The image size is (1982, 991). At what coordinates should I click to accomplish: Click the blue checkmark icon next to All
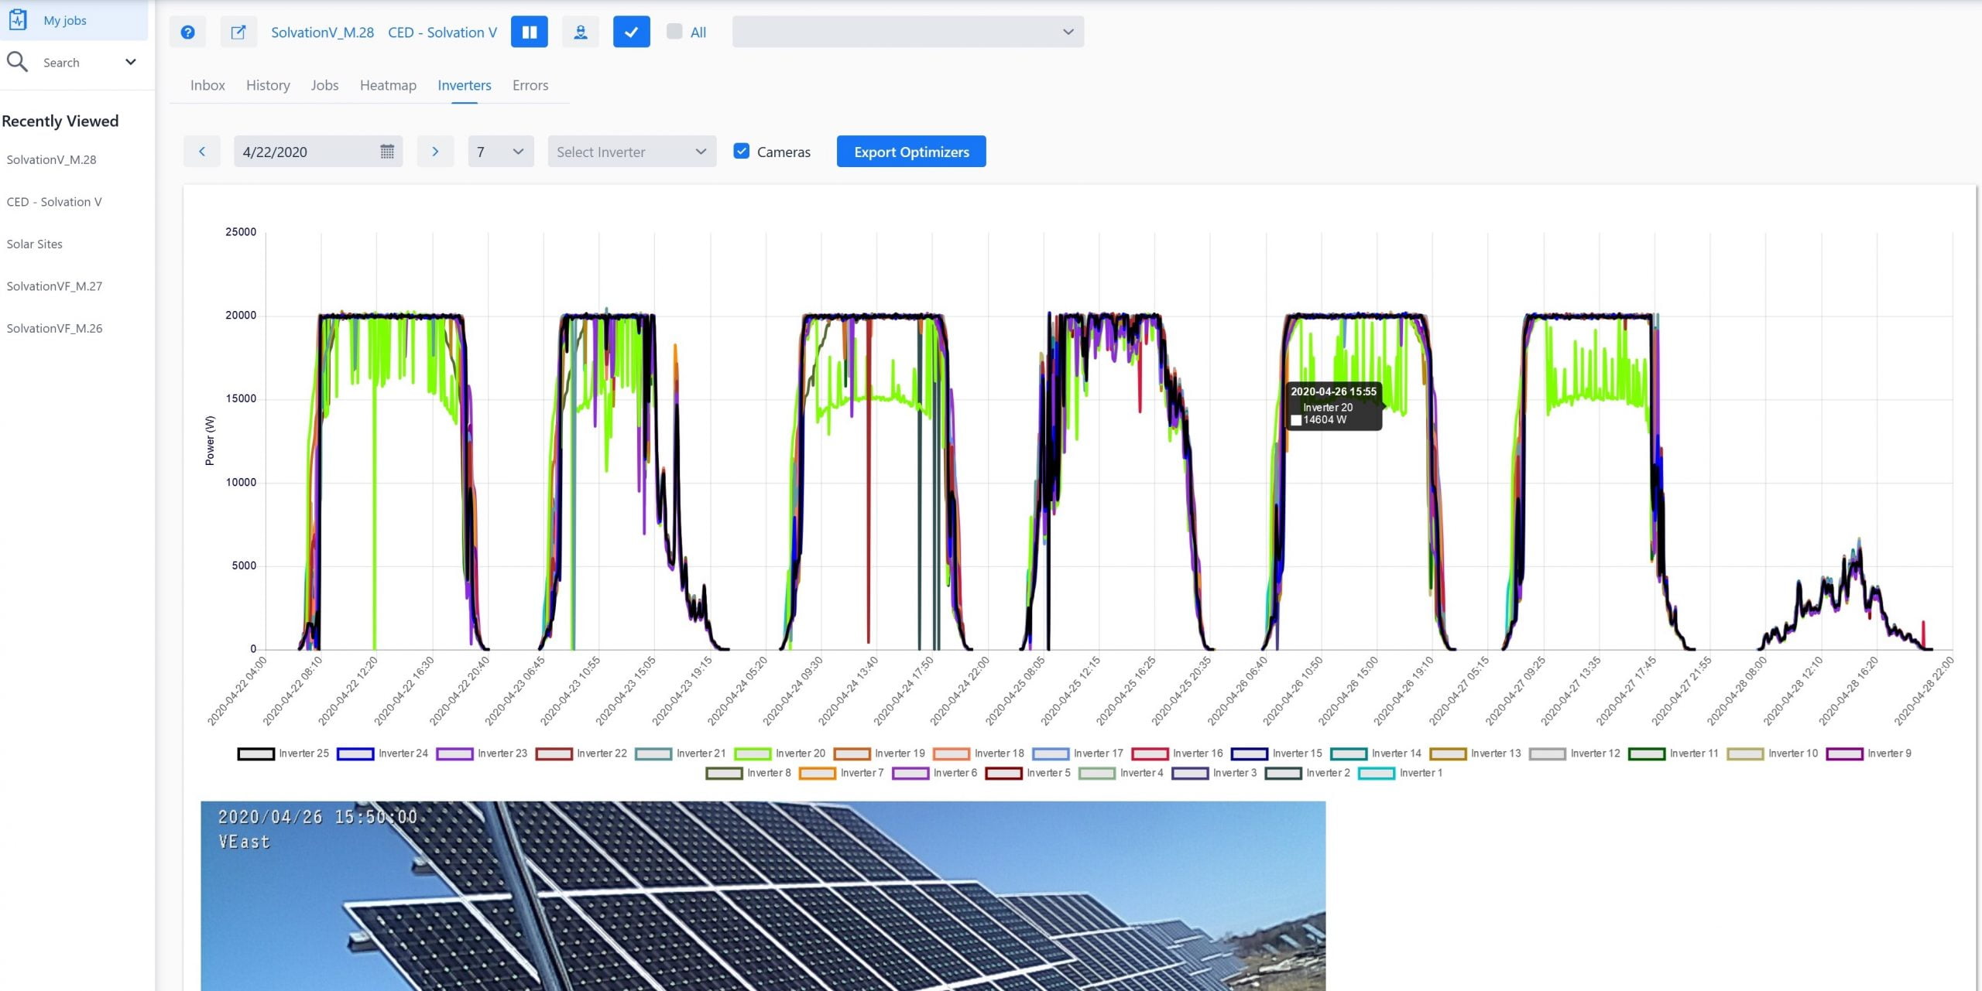click(x=631, y=32)
